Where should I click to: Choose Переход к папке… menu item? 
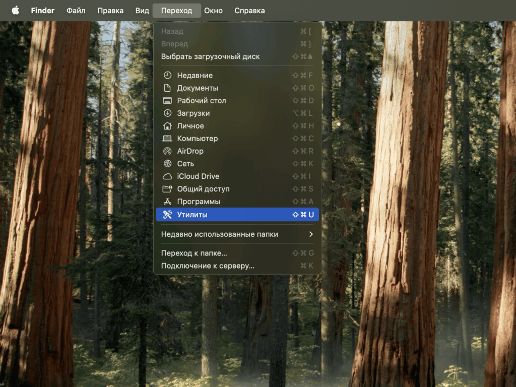(x=194, y=253)
